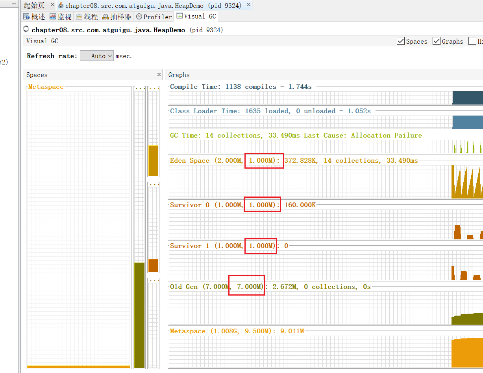Select the 起始页 start page tab
The height and width of the screenshot is (373, 483).
point(34,5)
